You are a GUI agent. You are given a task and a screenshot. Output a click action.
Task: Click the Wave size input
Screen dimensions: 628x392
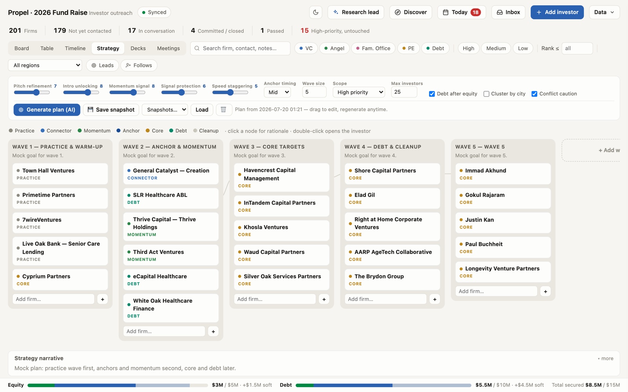(x=314, y=92)
